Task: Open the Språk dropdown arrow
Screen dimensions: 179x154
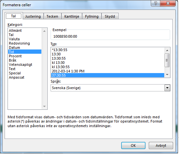Action: [x=168, y=88]
